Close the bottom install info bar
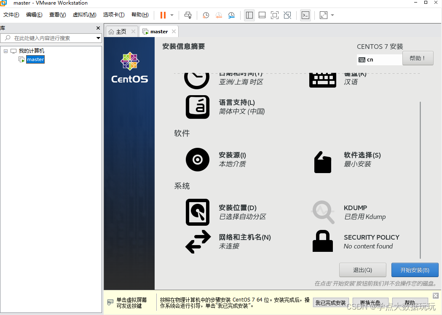 tap(436, 296)
